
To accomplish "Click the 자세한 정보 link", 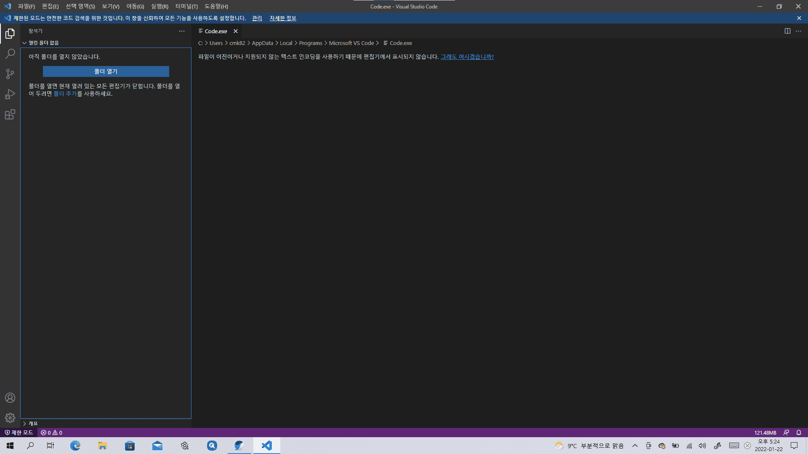I will pos(283,18).
